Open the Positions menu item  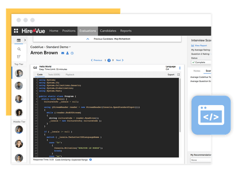click(x=69, y=31)
